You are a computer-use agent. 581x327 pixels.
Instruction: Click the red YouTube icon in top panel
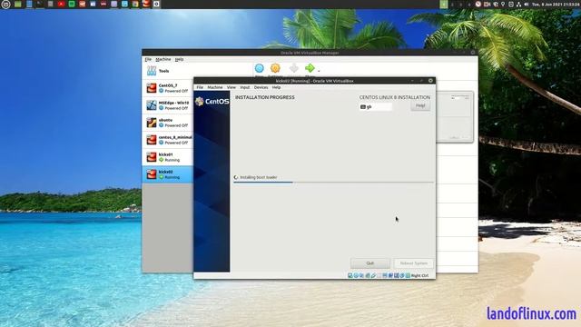coord(61,4)
